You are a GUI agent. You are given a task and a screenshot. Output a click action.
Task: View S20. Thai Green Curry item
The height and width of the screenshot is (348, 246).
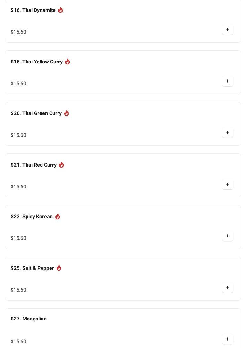pyautogui.click(x=36, y=113)
